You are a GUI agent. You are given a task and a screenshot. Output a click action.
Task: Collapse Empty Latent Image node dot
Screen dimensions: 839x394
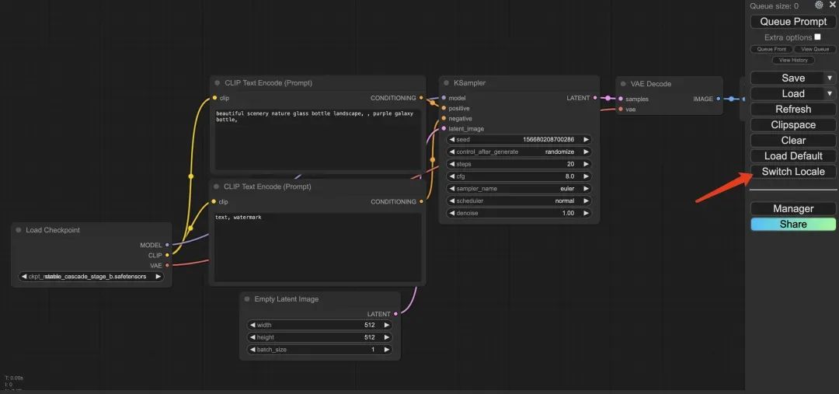coord(247,299)
